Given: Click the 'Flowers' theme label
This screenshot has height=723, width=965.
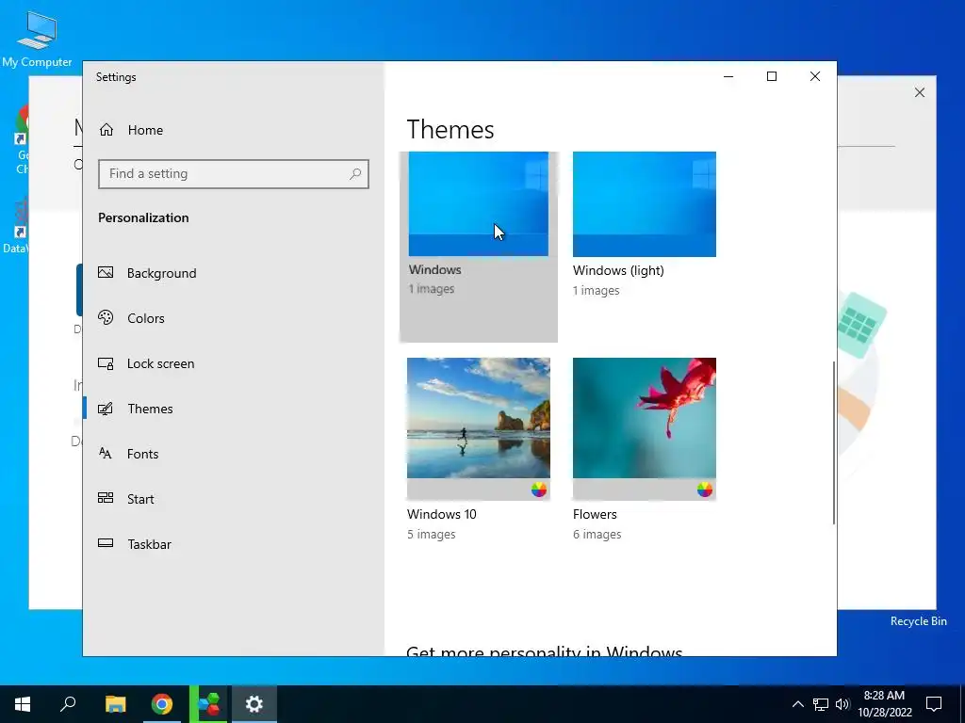Looking at the screenshot, I should [595, 514].
